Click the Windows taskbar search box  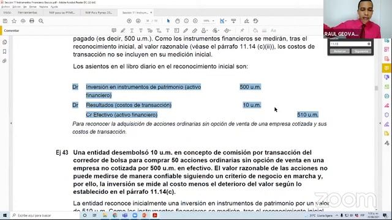(45, 215)
